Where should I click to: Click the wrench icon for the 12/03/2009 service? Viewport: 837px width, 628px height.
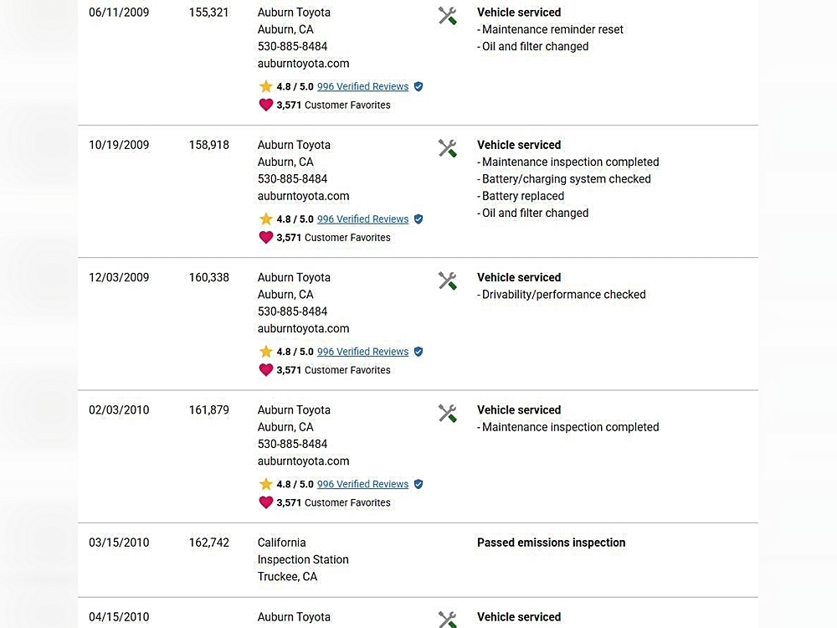(448, 281)
